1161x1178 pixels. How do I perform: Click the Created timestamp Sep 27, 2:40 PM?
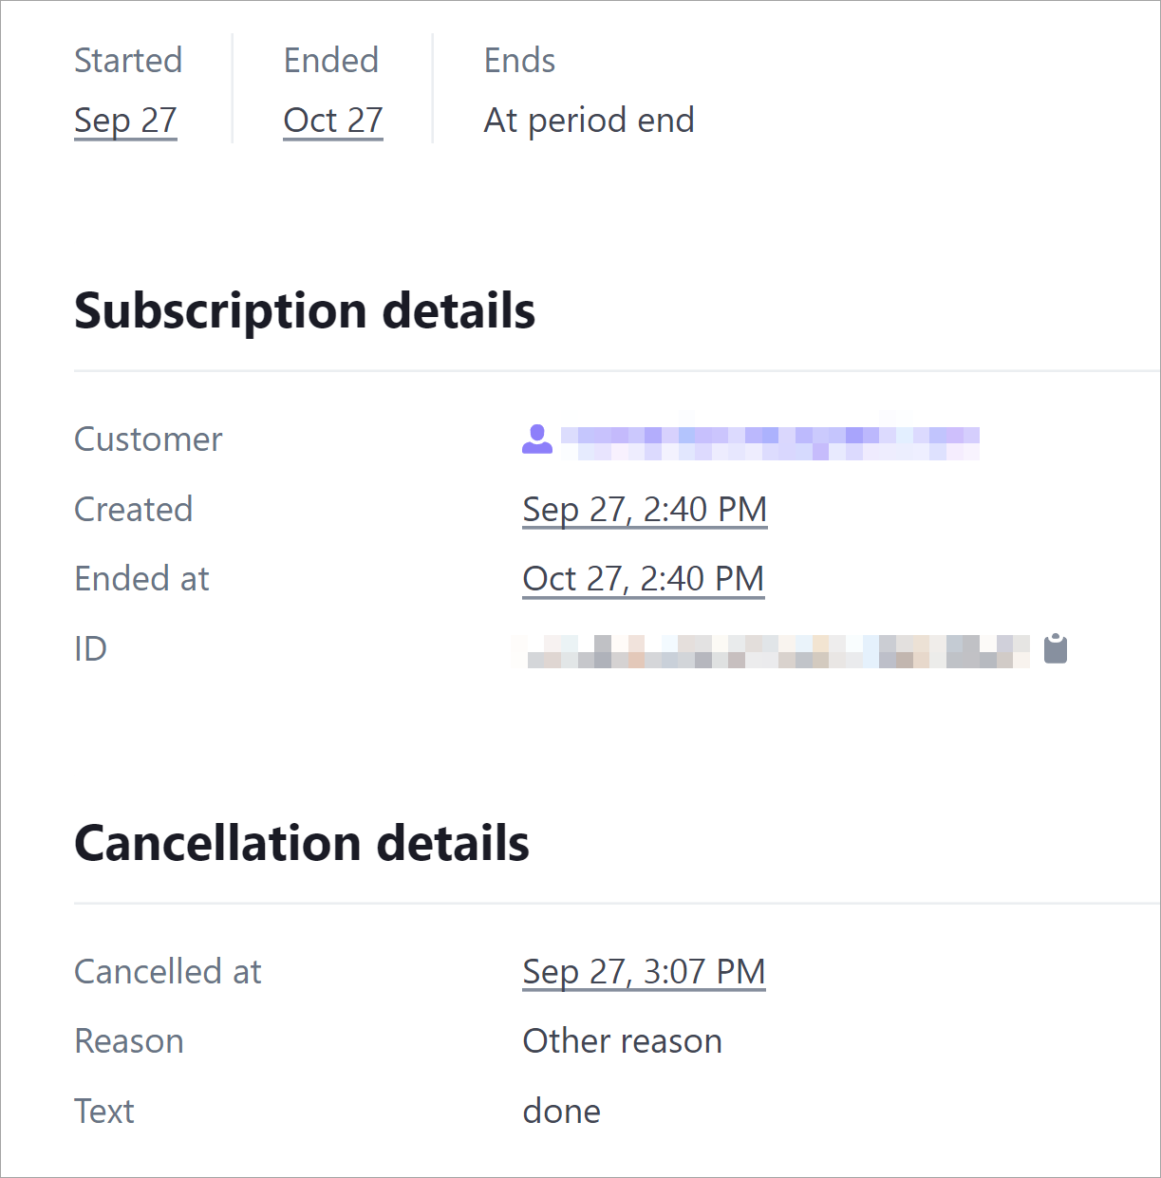pyautogui.click(x=645, y=510)
